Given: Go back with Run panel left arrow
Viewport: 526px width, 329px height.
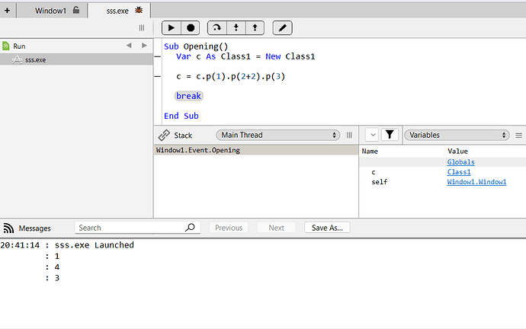Looking at the screenshot, I should tap(129, 46).
